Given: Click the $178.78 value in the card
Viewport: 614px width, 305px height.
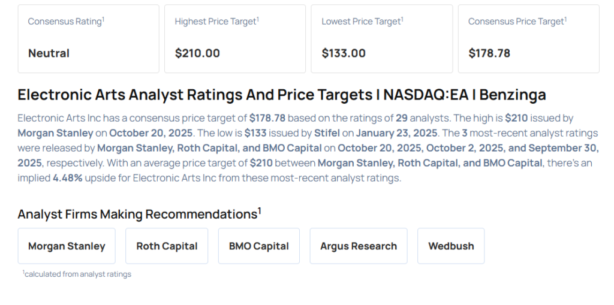Looking at the screenshot, I should click(489, 53).
